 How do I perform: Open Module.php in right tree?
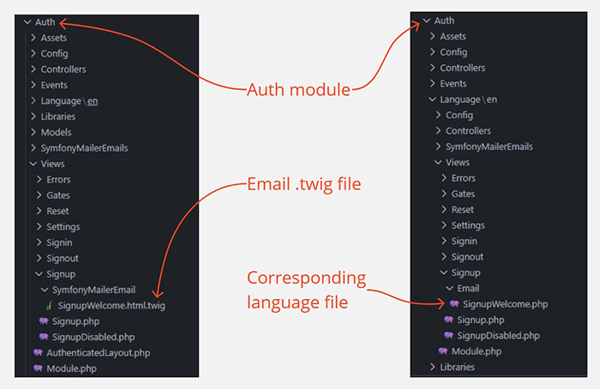pyautogui.click(x=477, y=351)
